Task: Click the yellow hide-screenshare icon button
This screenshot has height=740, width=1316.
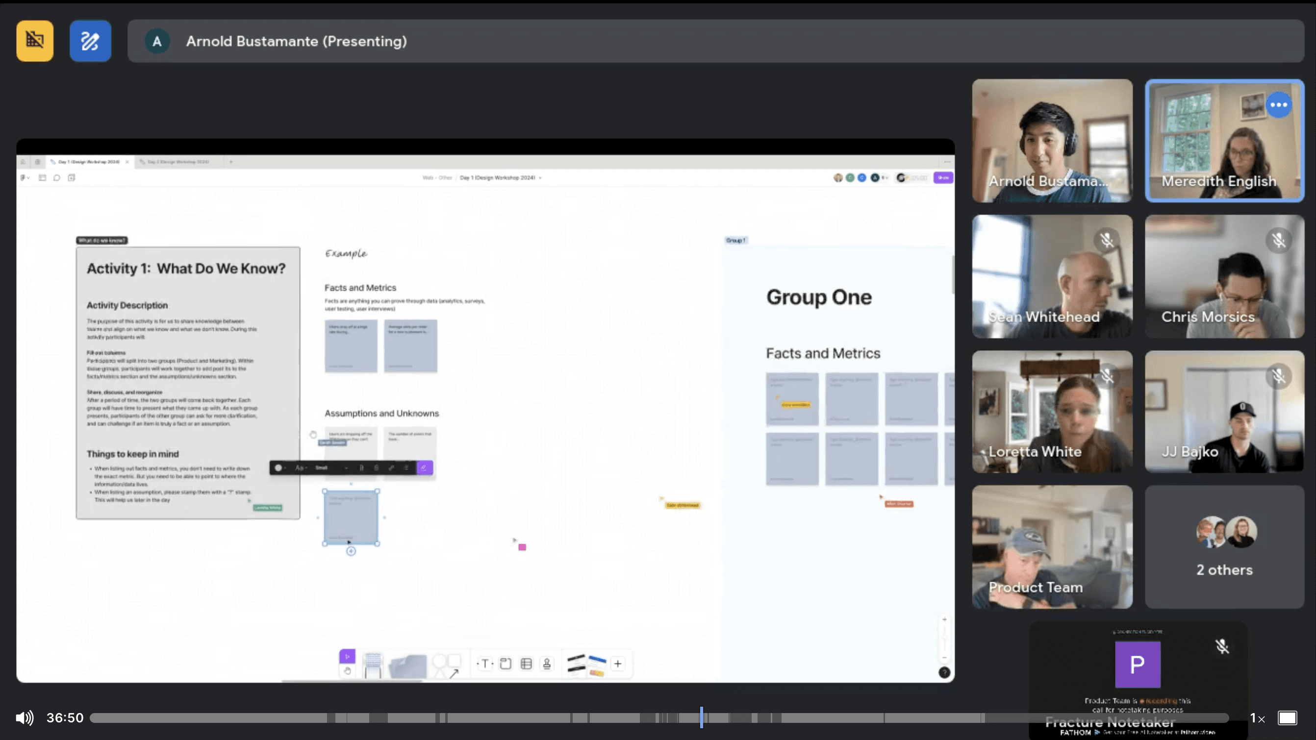Action: click(x=35, y=41)
